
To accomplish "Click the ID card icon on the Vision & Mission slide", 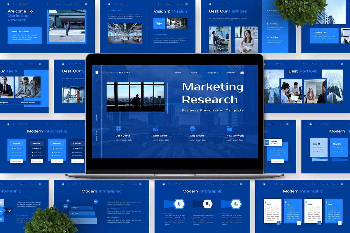I will pos(186,4).
